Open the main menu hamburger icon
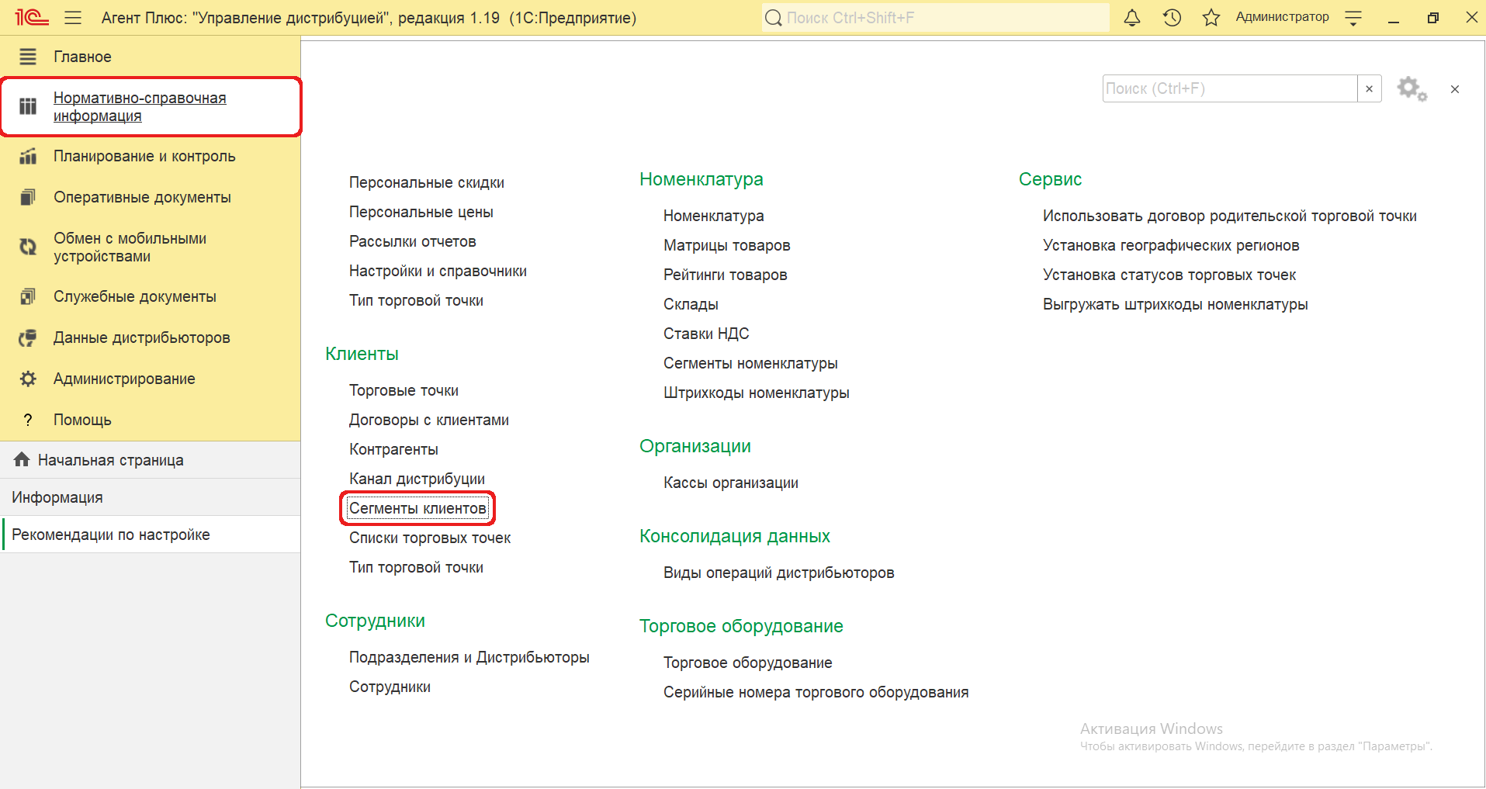 click(x=73, y=18)
